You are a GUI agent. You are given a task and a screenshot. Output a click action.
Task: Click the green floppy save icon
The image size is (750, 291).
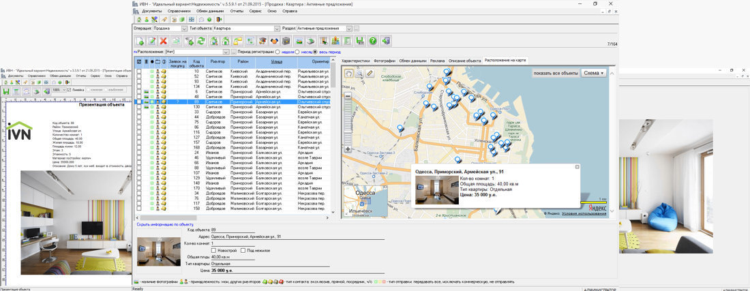click(360, 41)
